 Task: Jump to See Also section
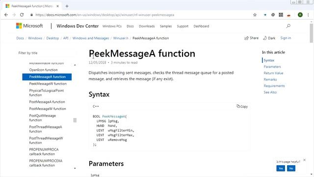tap(270, 92)
